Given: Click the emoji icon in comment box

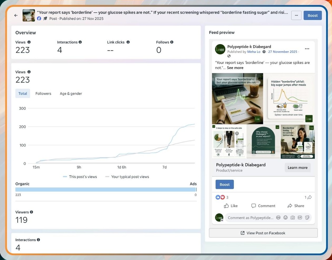Looking at the screenshot, I should click(x=285, y=217).
